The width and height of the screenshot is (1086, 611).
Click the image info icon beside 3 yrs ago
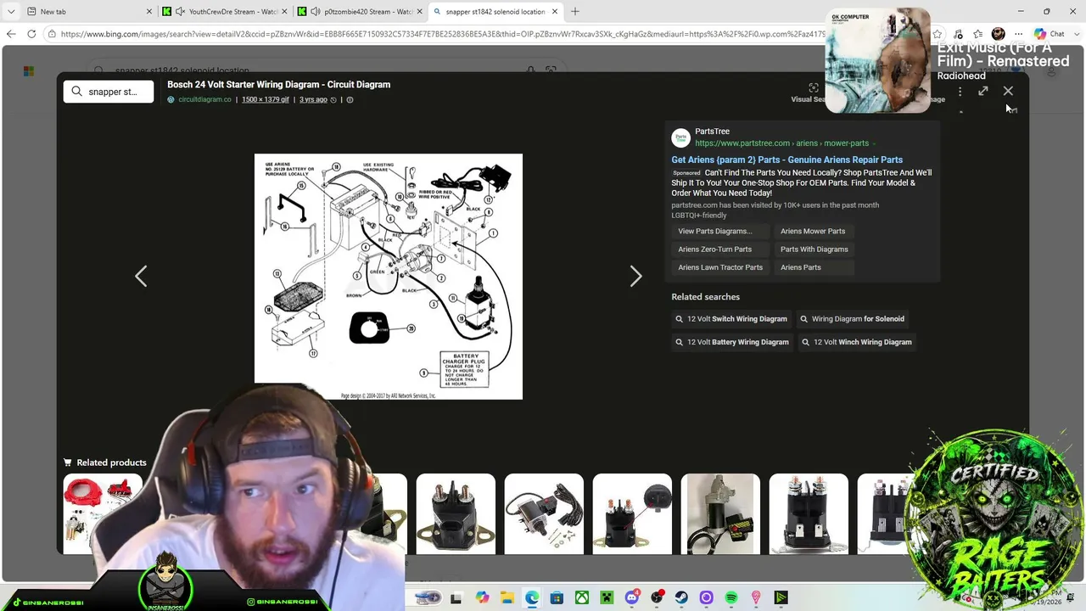click(350, 99)
